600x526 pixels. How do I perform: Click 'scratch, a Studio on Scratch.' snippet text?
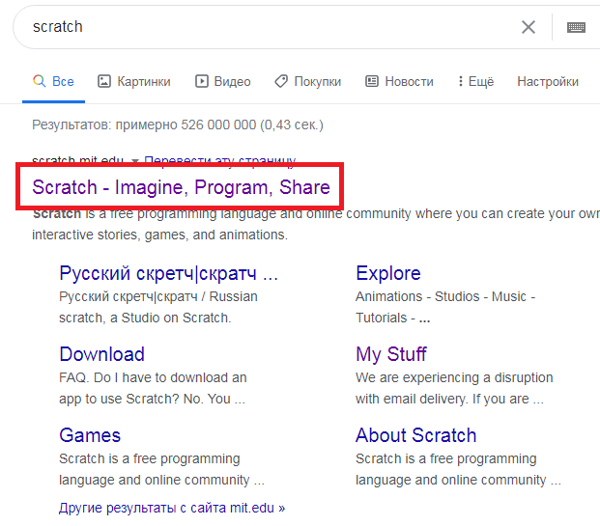(x=145, y=318)
